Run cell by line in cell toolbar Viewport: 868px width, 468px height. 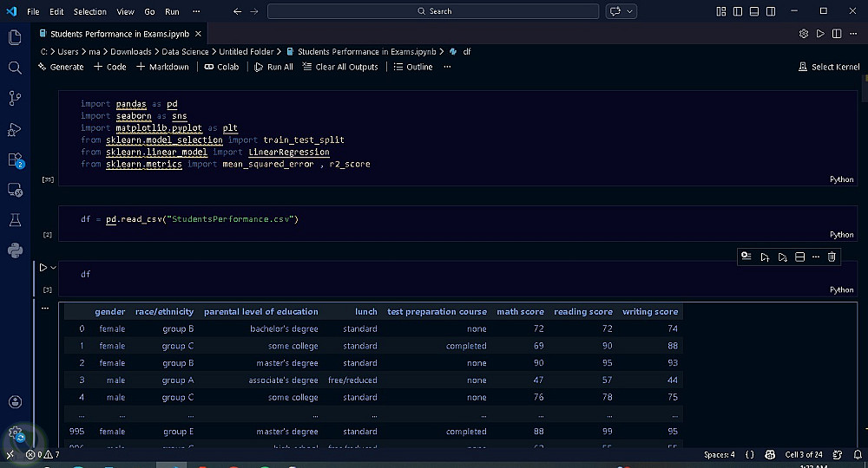(746, 257)
